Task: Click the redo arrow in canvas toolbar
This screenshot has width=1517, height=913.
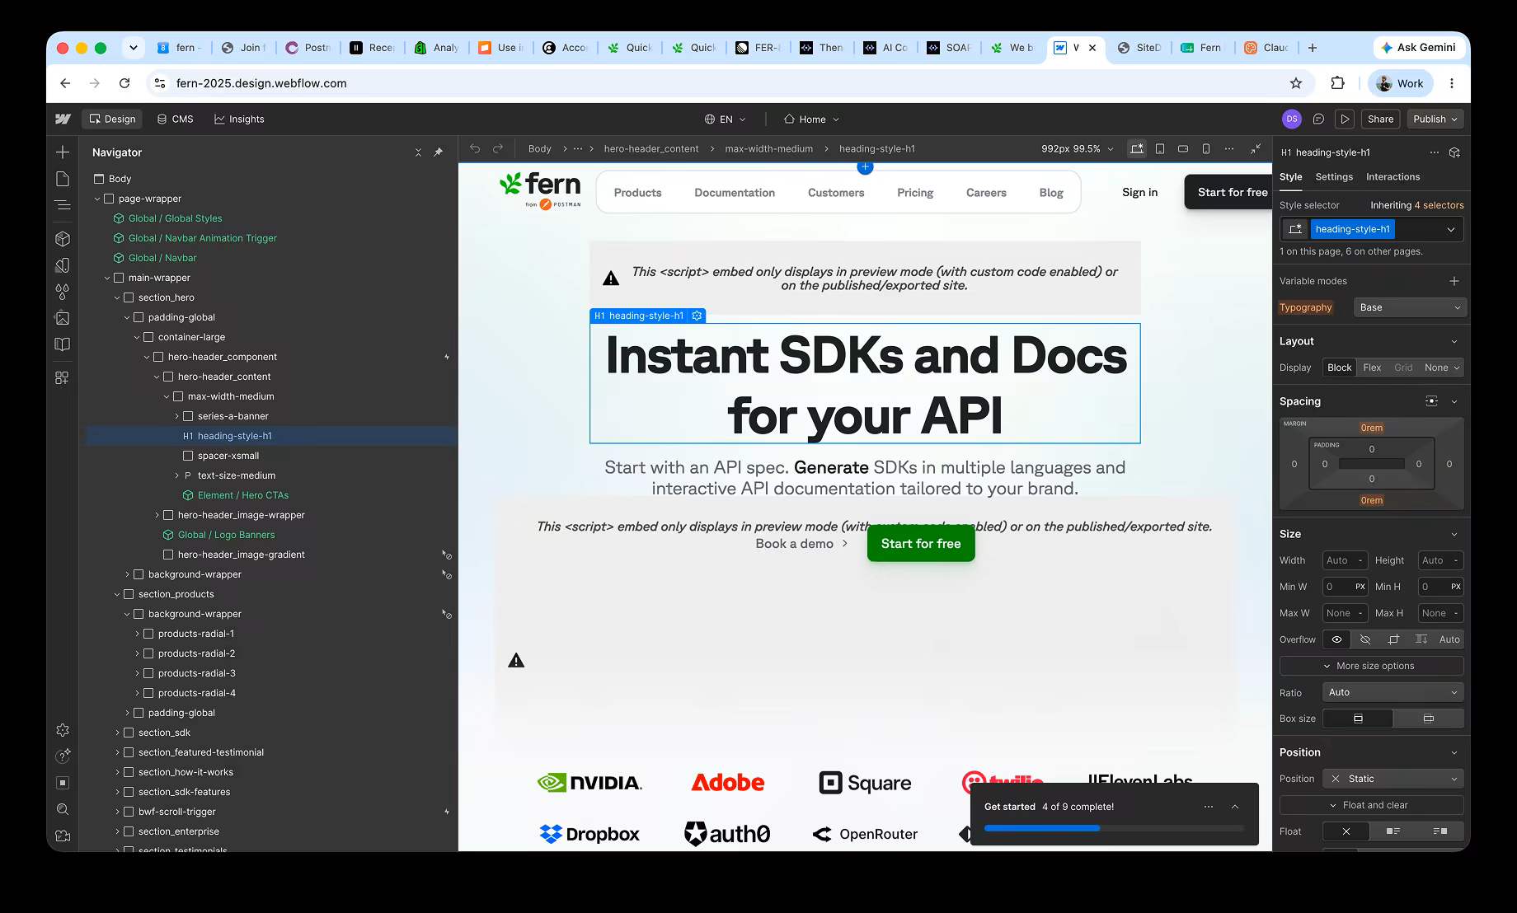Action: pos(498,148)
